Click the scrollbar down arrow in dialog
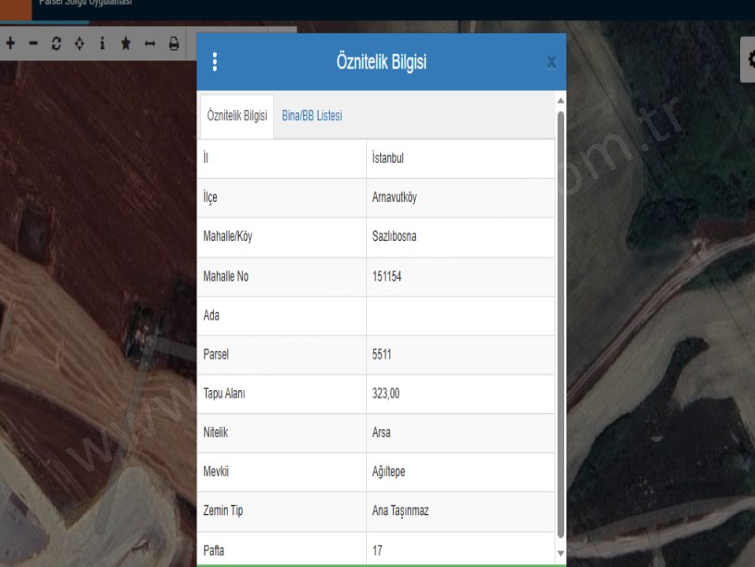Image resolution: width=755 pixels, height=567 pixels. [560, 551]
